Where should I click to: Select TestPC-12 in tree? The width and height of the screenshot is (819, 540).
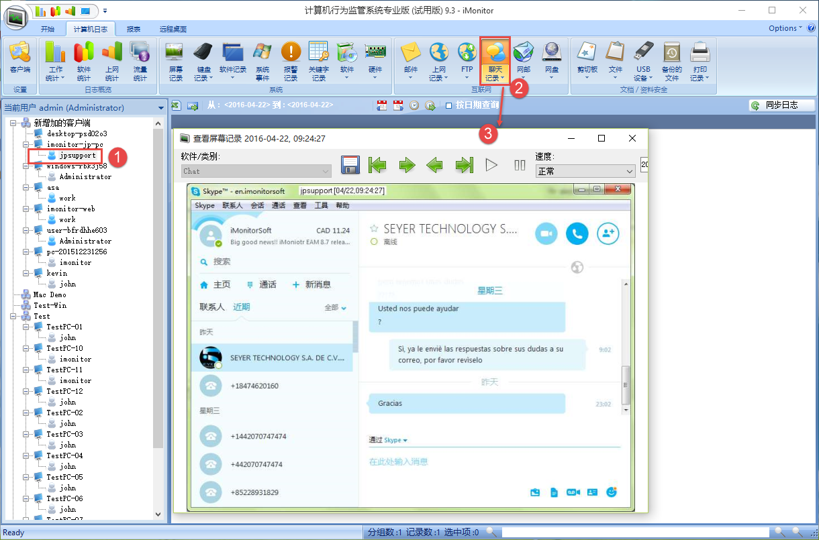click(x=64, y=391)
